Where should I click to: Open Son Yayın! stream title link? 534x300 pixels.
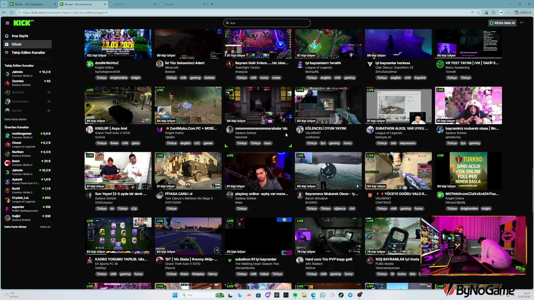point(121,194)
